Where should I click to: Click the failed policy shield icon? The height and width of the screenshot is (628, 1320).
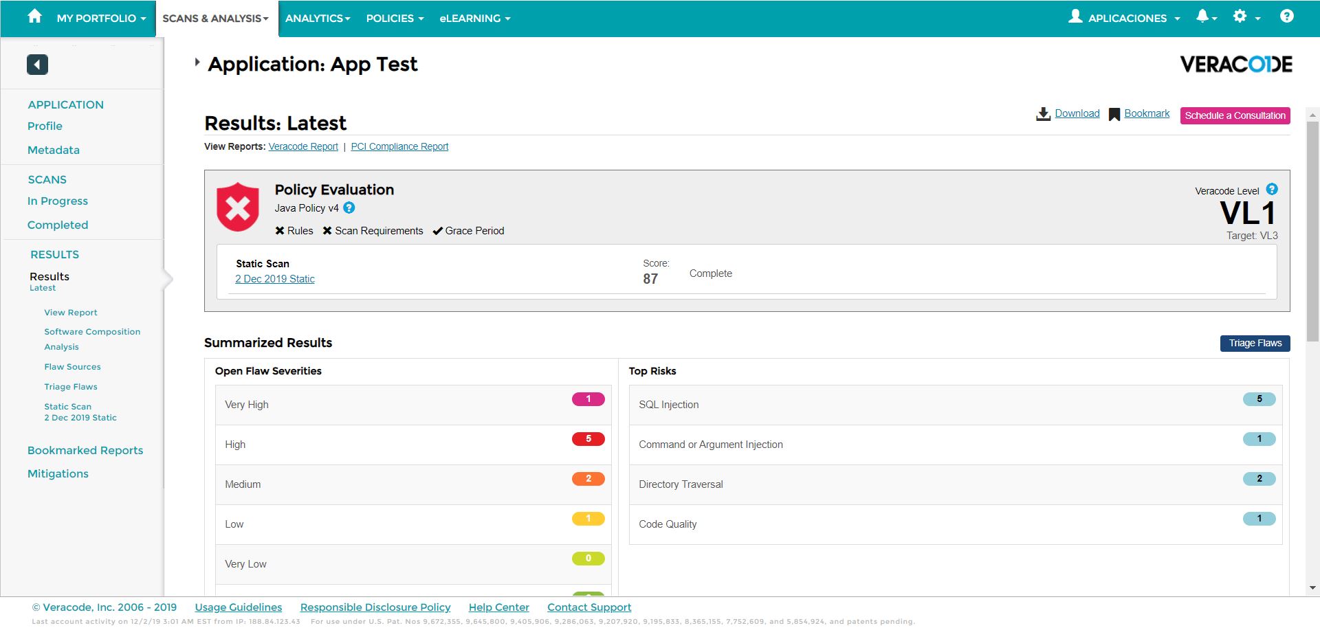pos(238,207)
